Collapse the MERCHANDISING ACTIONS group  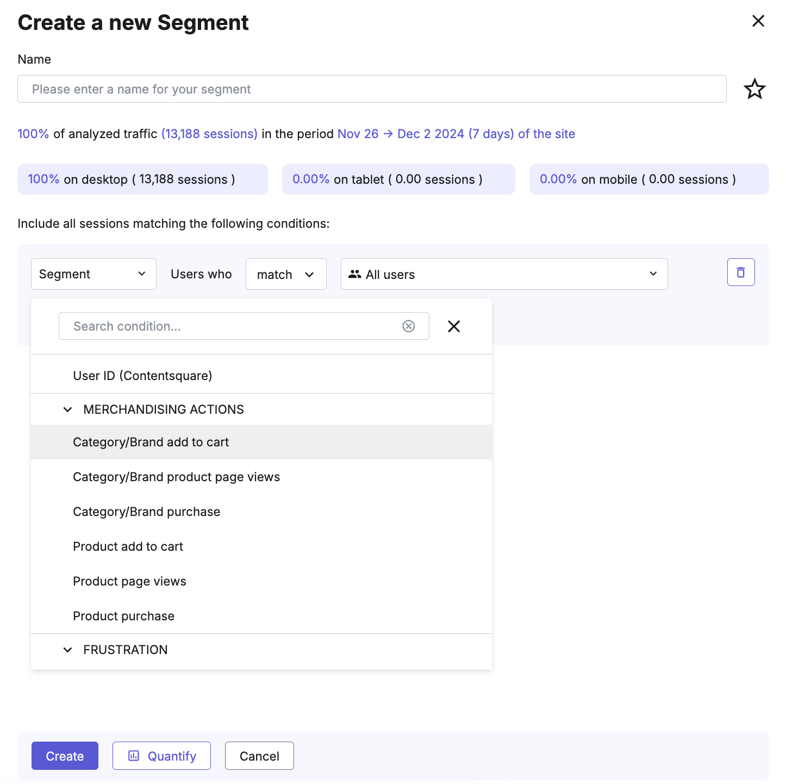coord(68,409)
